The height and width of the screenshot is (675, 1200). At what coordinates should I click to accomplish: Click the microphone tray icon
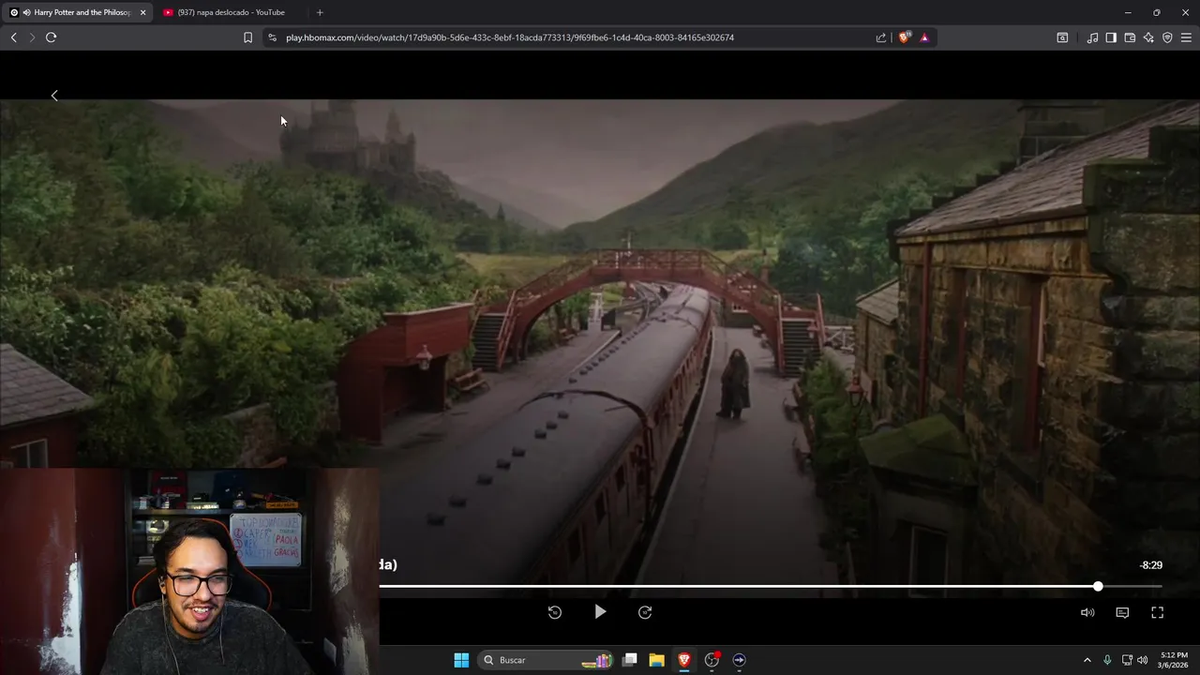point(1107,660)
